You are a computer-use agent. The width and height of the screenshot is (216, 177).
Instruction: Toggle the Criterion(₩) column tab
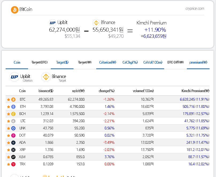point(107,63)
